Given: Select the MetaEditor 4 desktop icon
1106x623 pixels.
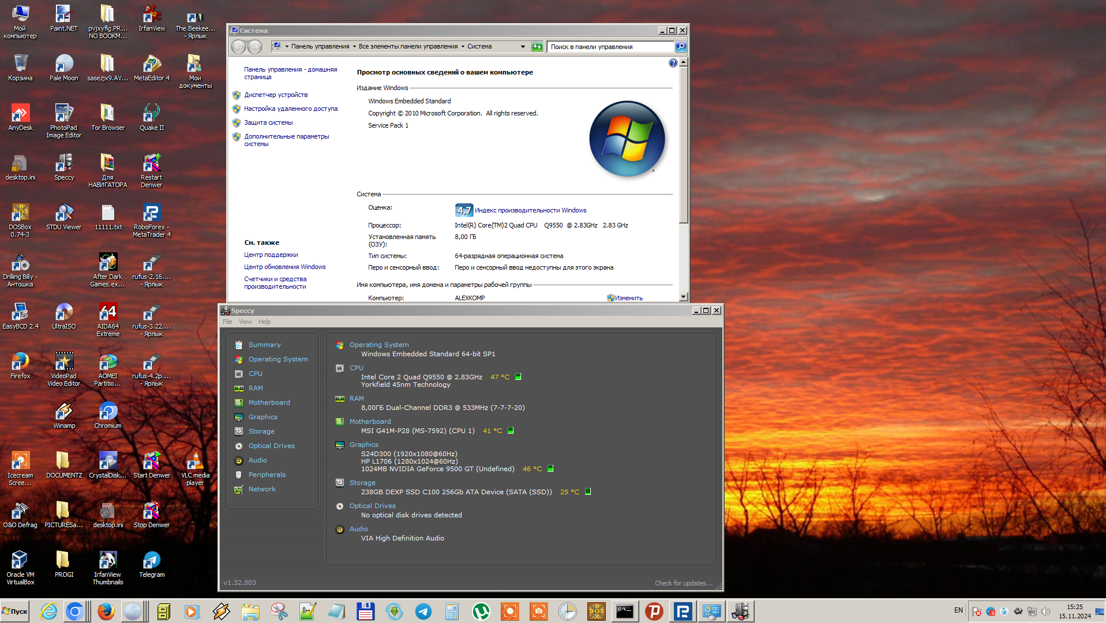Looking at the screenshot, I should [x=152, y=68].
